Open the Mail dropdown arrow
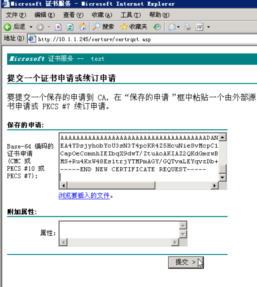 (x=178, y=27)
